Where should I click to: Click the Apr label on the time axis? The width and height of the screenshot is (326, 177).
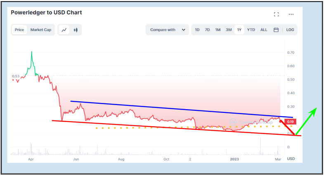(31, 159)
